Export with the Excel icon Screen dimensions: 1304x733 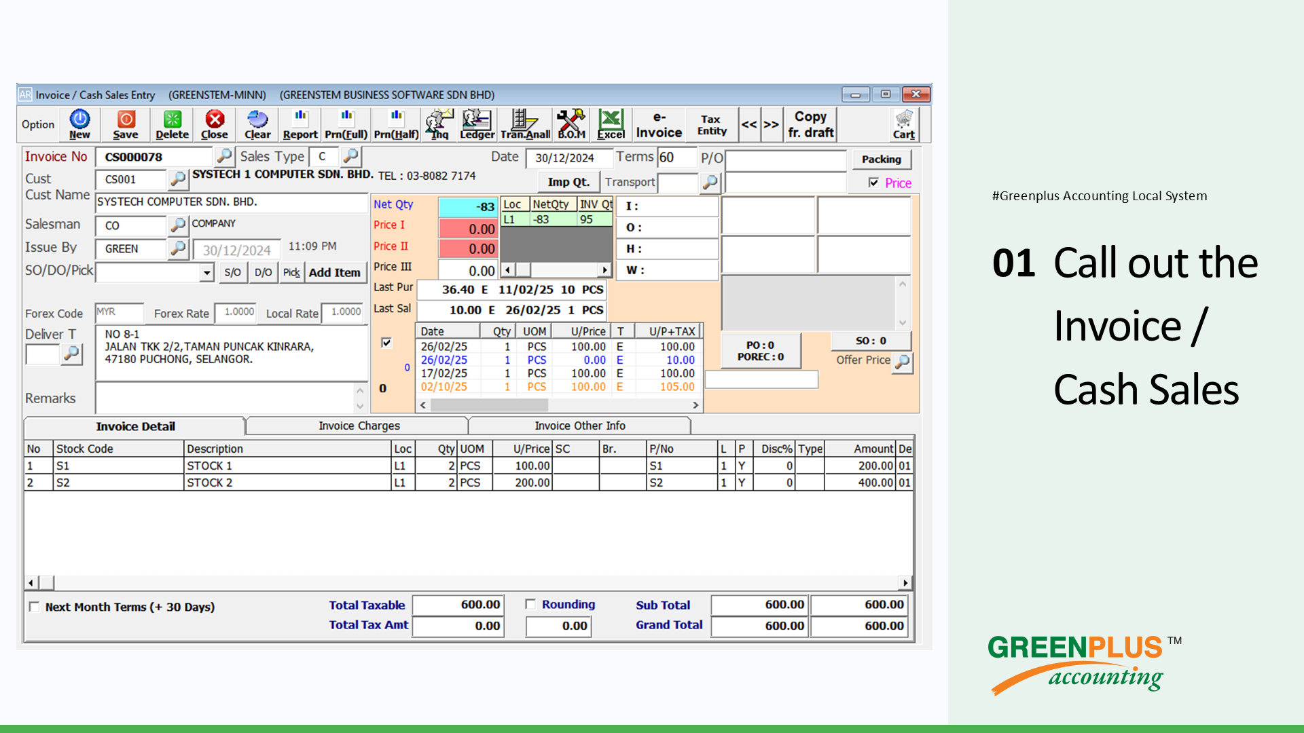pyautogui.click(x=611, y=124)
